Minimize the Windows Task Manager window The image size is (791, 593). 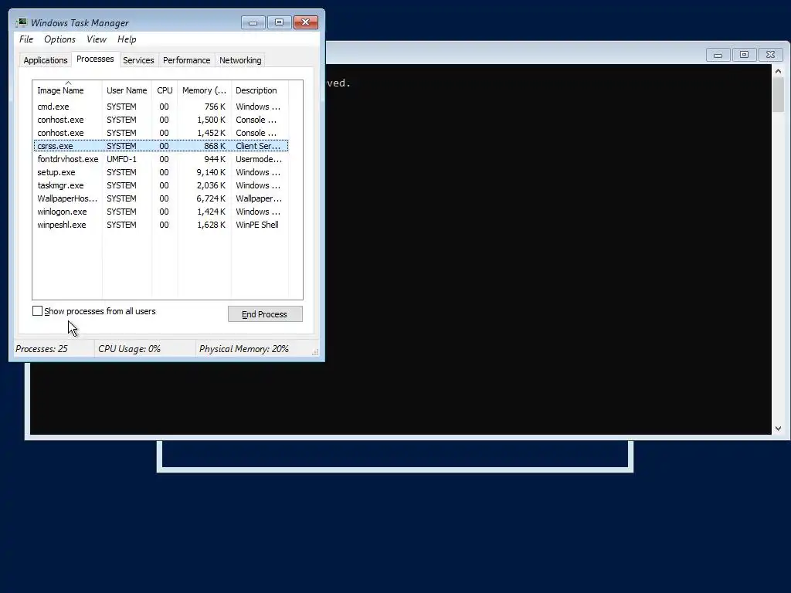point(253,22)
